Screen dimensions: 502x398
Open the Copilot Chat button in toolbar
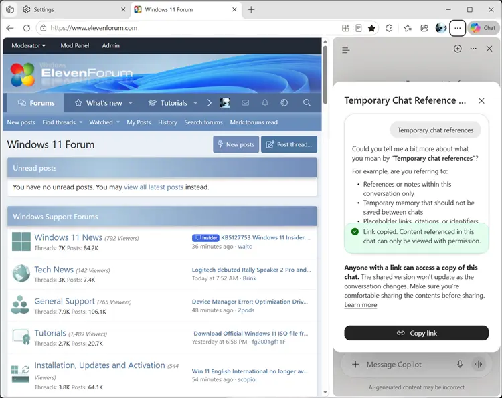click(x=483, y=28)
